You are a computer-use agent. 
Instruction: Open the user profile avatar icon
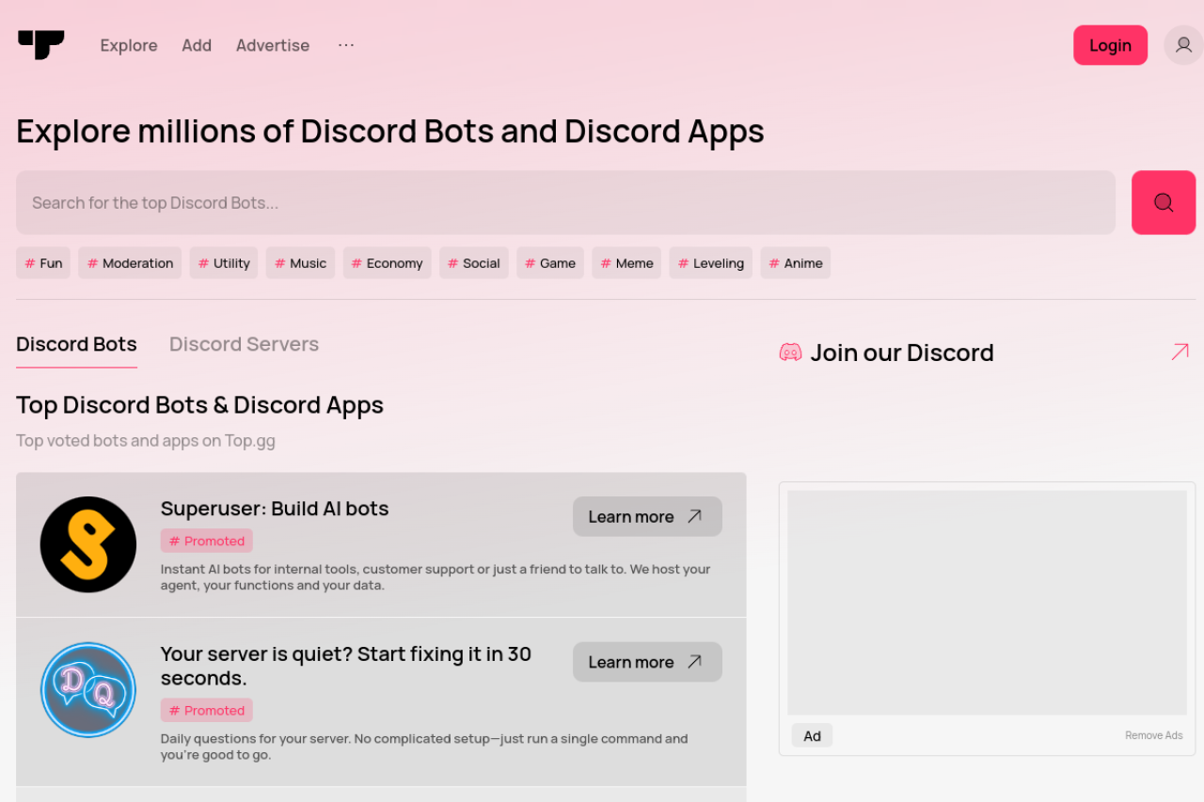point(1183,45)
